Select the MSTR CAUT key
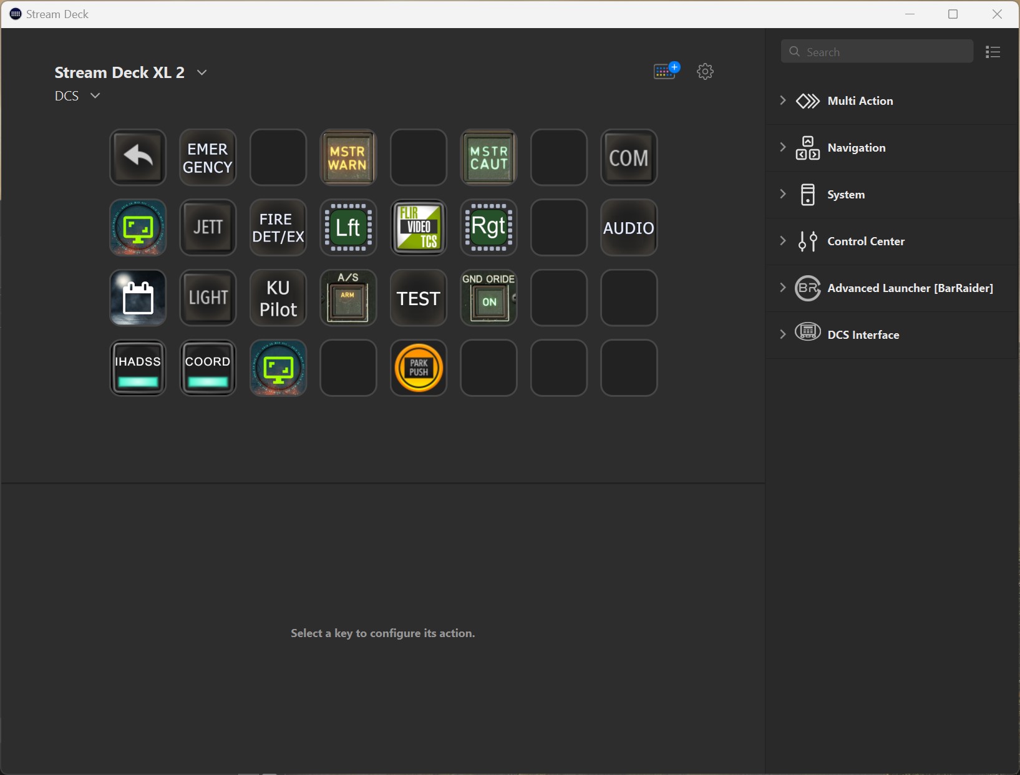 [x=488, y=157]
